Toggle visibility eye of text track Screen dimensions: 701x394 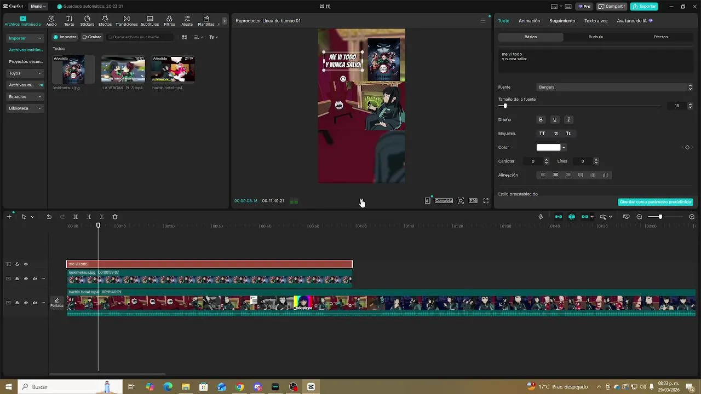26,264
